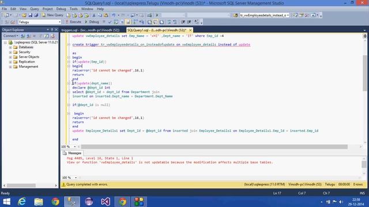Expand the Databases folder
The image size is (369, 207).
[x=10, y=47]
